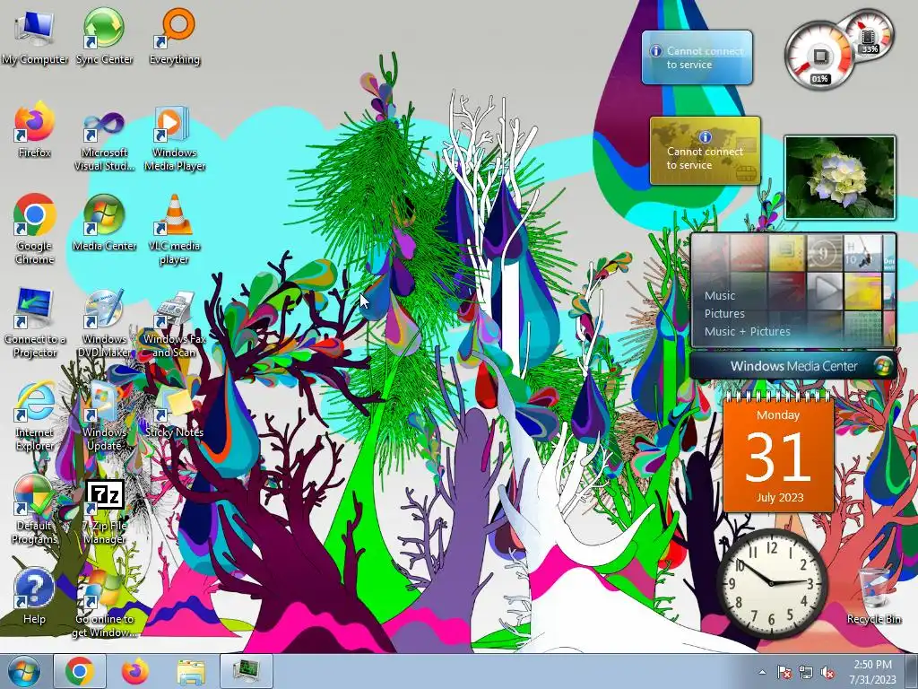This screenshot has height=689, width=918.
Task: Click the network status tray icon
Action: click(x=806, y=672)
